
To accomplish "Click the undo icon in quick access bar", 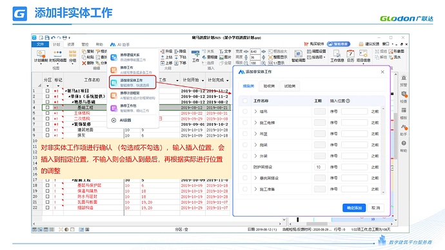I will click(x=53, y=37).
